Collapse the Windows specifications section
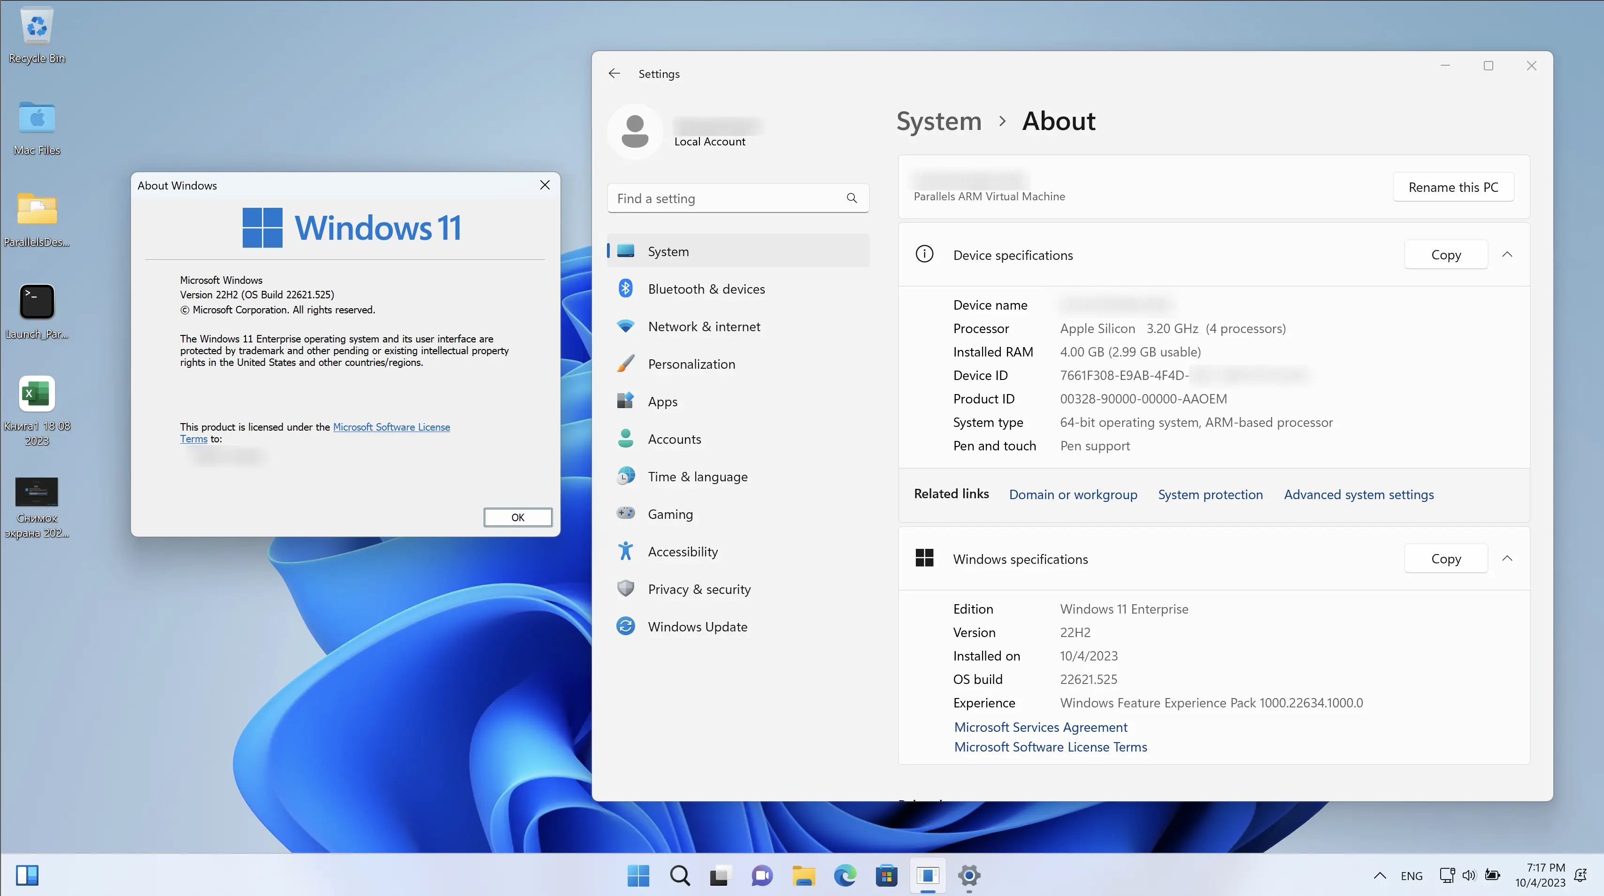 1507,558
